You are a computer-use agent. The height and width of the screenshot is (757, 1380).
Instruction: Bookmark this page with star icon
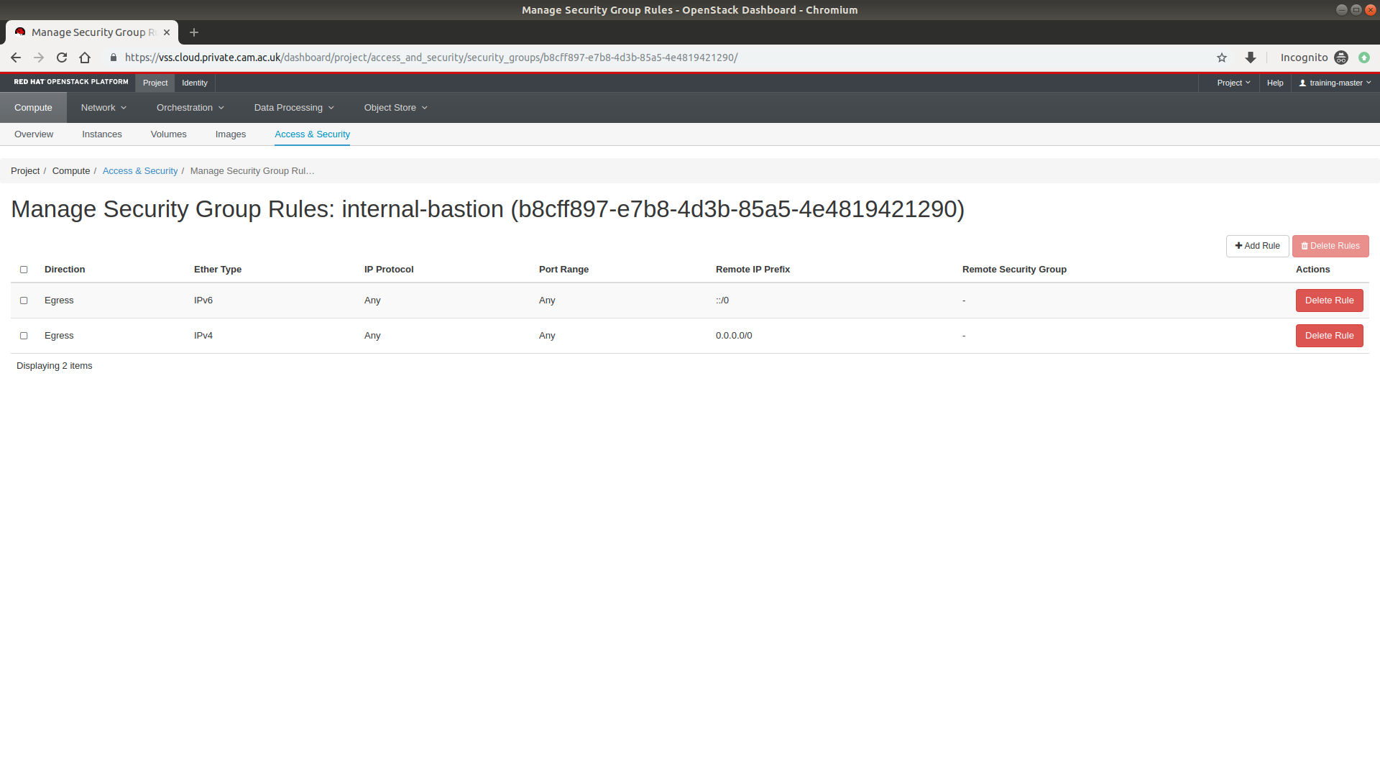tap(1222, 58)
